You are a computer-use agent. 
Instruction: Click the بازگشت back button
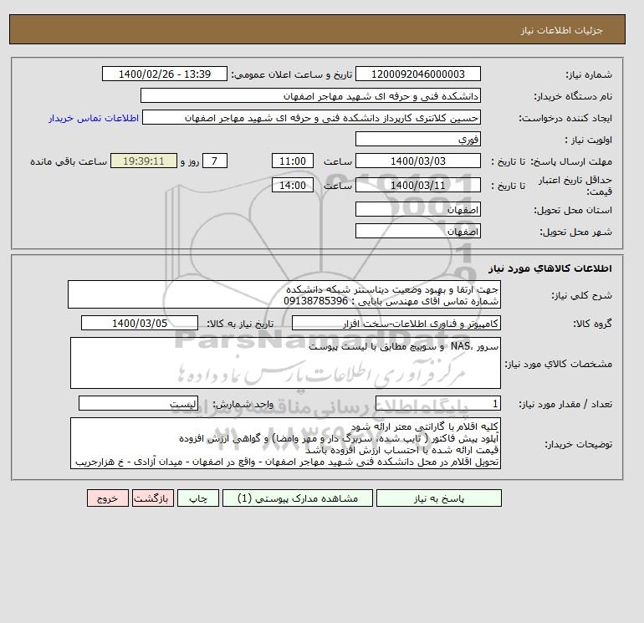153,498
